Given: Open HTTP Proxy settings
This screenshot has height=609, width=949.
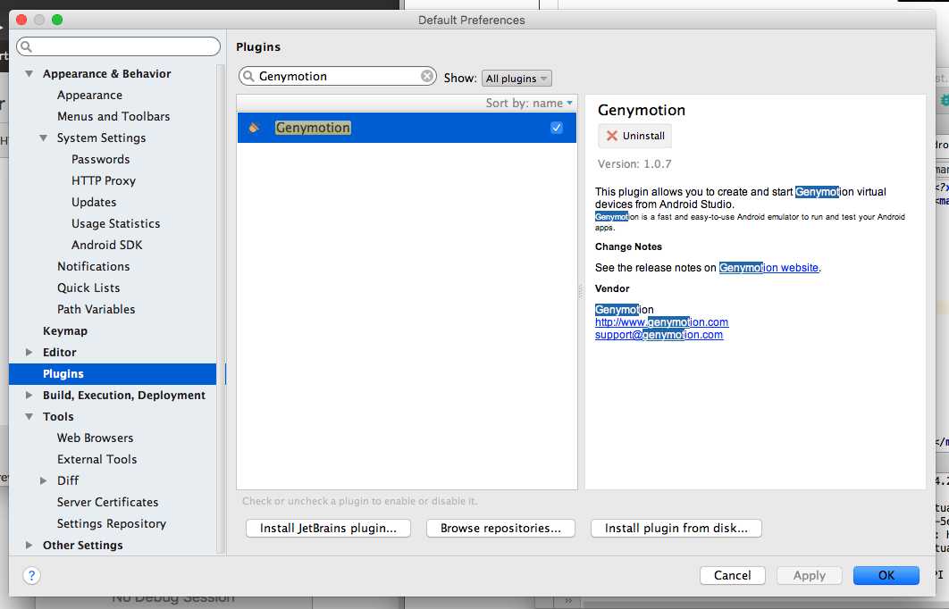Looking at the screenshot, I should coord(104,181).
